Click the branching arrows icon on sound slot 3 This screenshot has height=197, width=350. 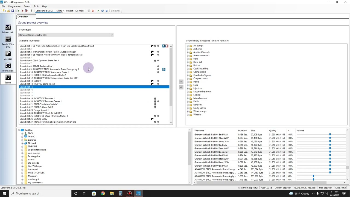[152, 52]
